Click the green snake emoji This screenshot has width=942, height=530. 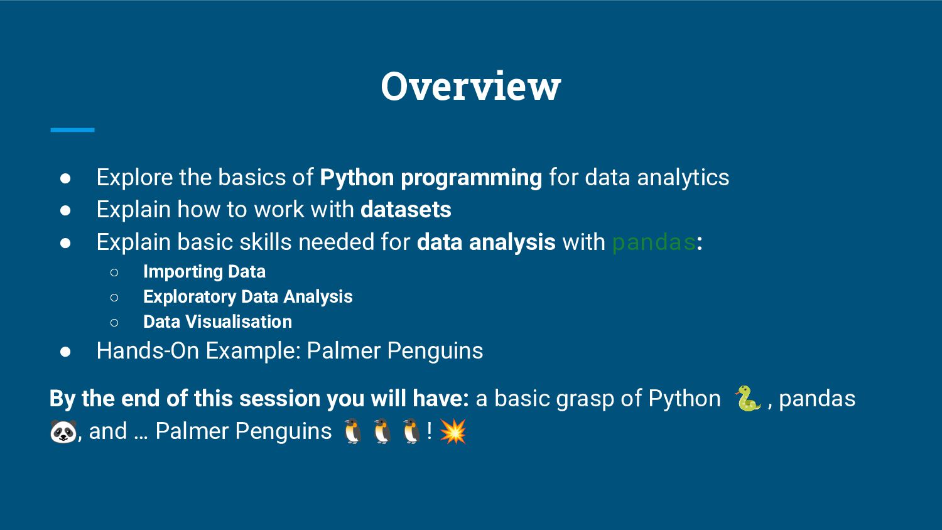(748, 398)
